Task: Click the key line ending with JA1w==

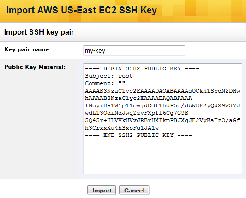Action: point(126,128)
